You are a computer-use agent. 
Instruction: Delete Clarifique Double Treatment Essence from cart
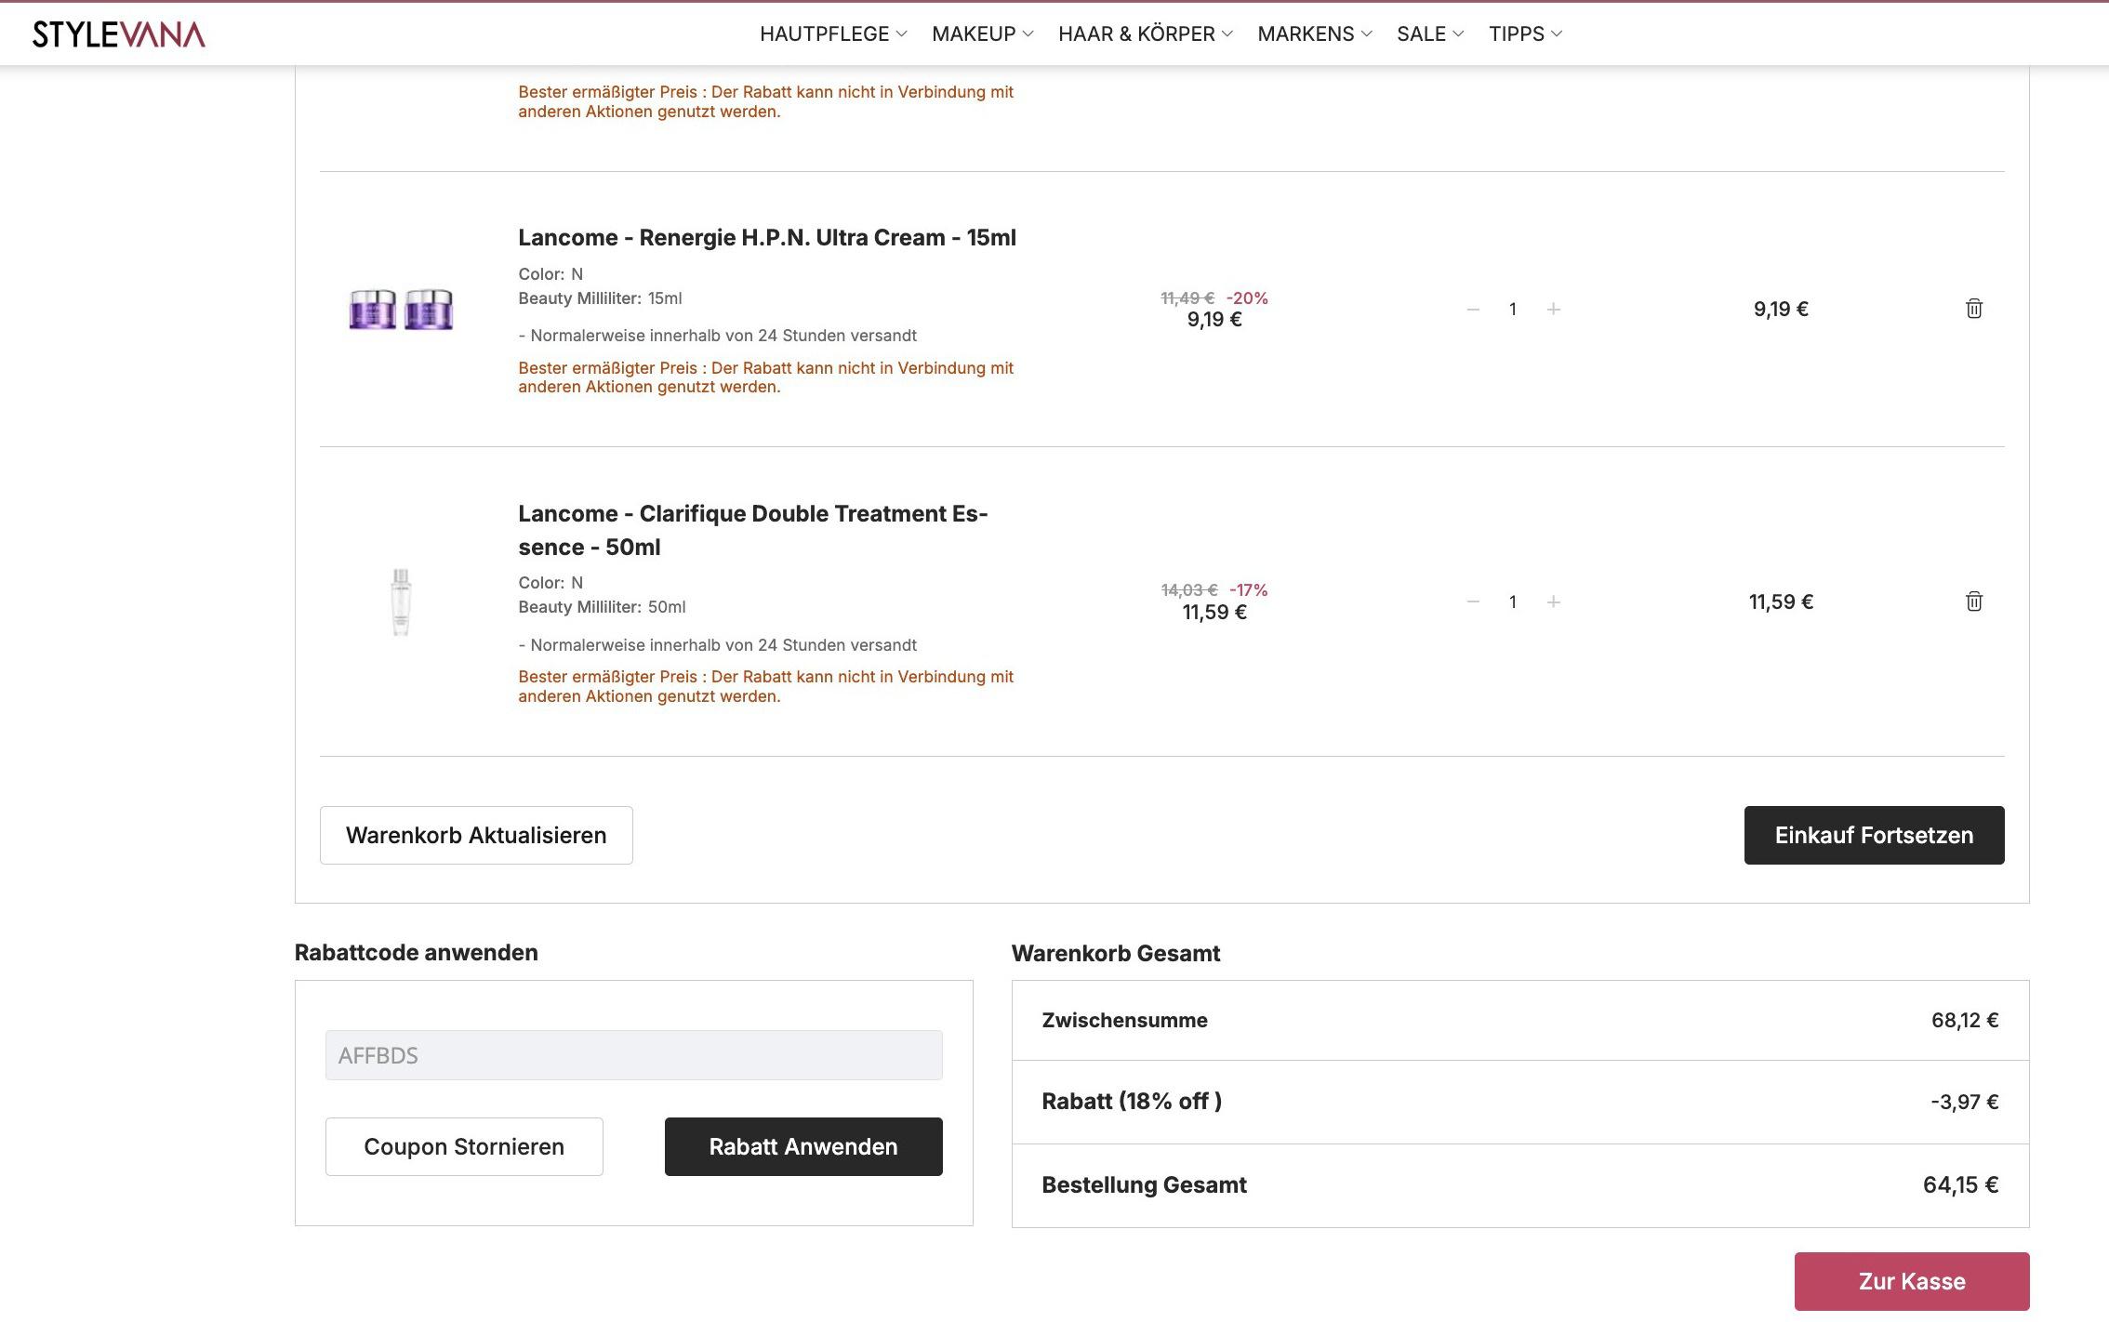click(1974, 602)
